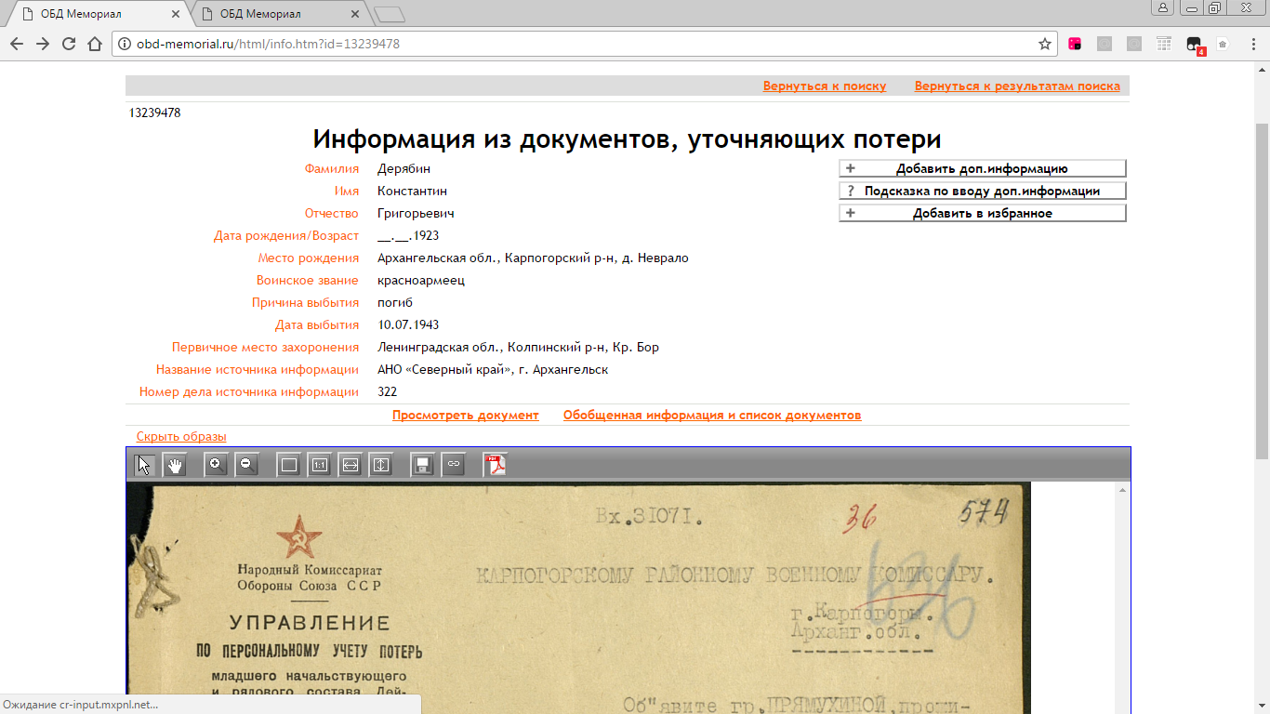Click Добавить доп.информацию button
Screen dimensions: 1270x714
983,168
